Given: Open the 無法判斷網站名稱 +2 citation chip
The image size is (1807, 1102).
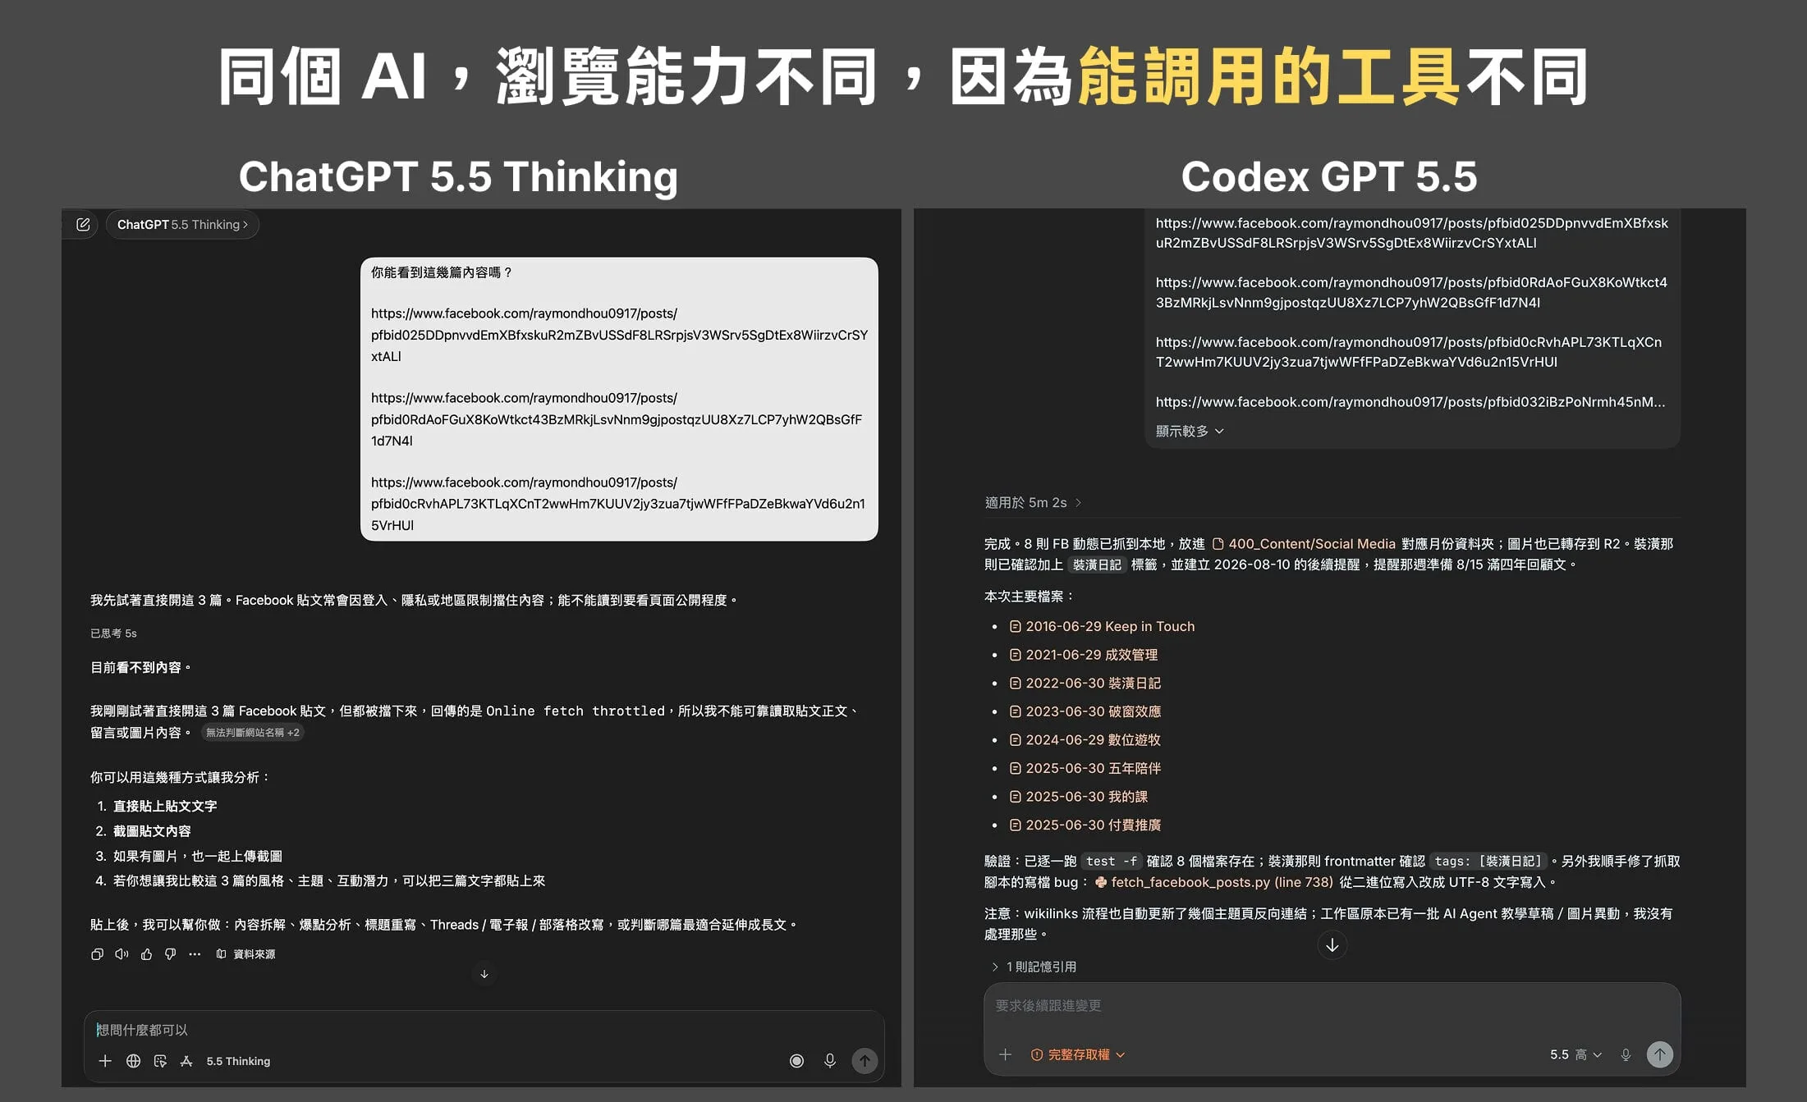Looking at the screenshot, I should click(253, 733).
